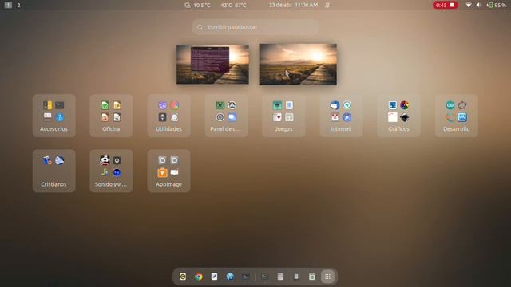Screen dimensions: 511x287
Task: Open the AppImage app folder
Action: [168, 171]
